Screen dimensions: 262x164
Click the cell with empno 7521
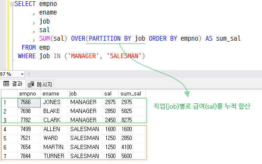tap(29, 138)
